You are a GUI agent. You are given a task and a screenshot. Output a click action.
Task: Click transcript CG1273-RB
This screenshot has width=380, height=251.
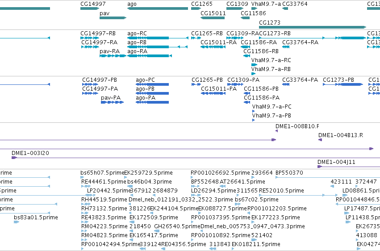275,33
